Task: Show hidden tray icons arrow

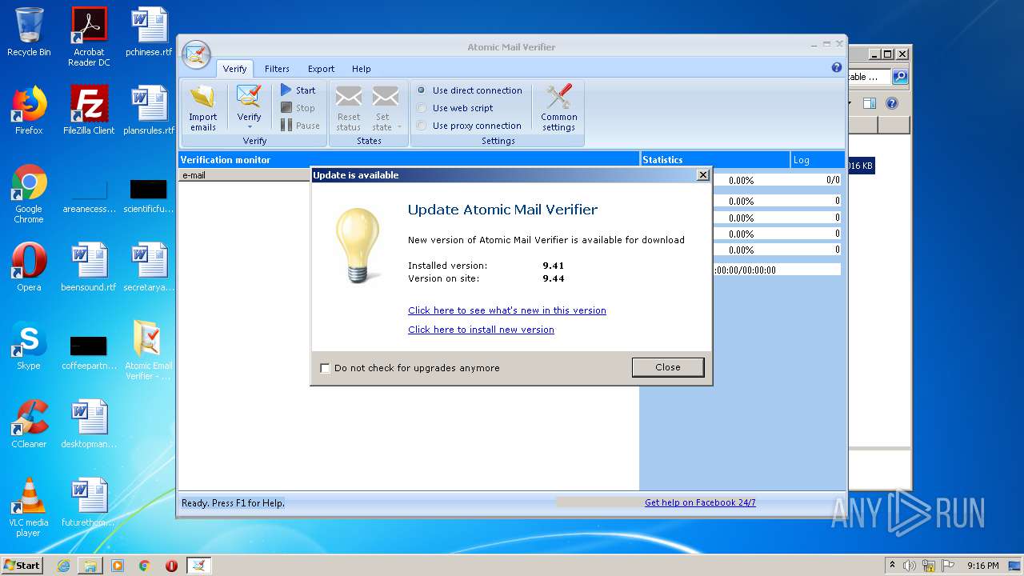Action: 892,566
